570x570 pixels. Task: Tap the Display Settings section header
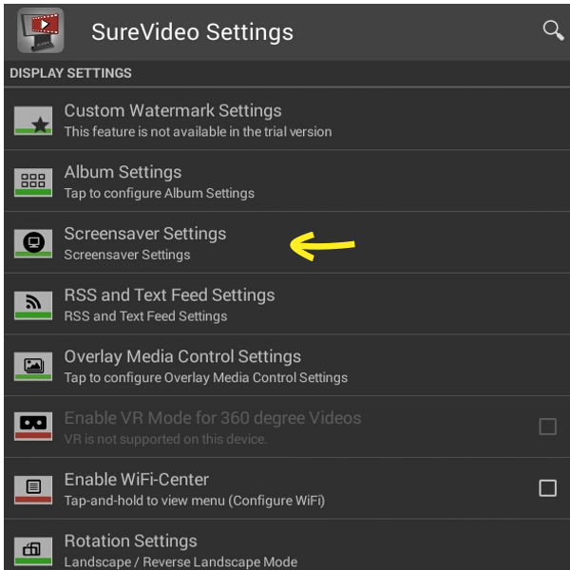click(x=70, y=73)
